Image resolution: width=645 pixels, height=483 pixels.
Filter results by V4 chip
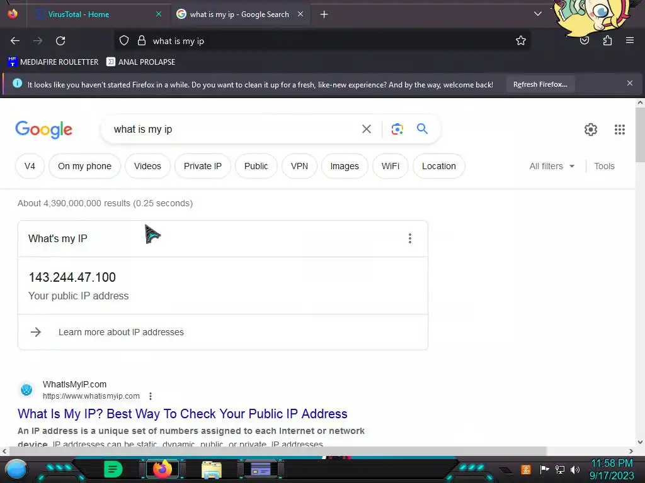pos(30,166)
